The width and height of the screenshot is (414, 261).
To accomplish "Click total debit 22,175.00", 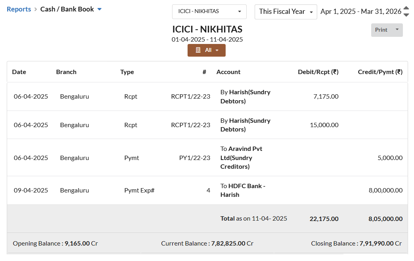I will point(324,219).
